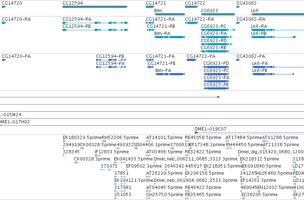Select EST RE32422.5prime
Viewport: 304px width, 200px height.
point(187,155)
